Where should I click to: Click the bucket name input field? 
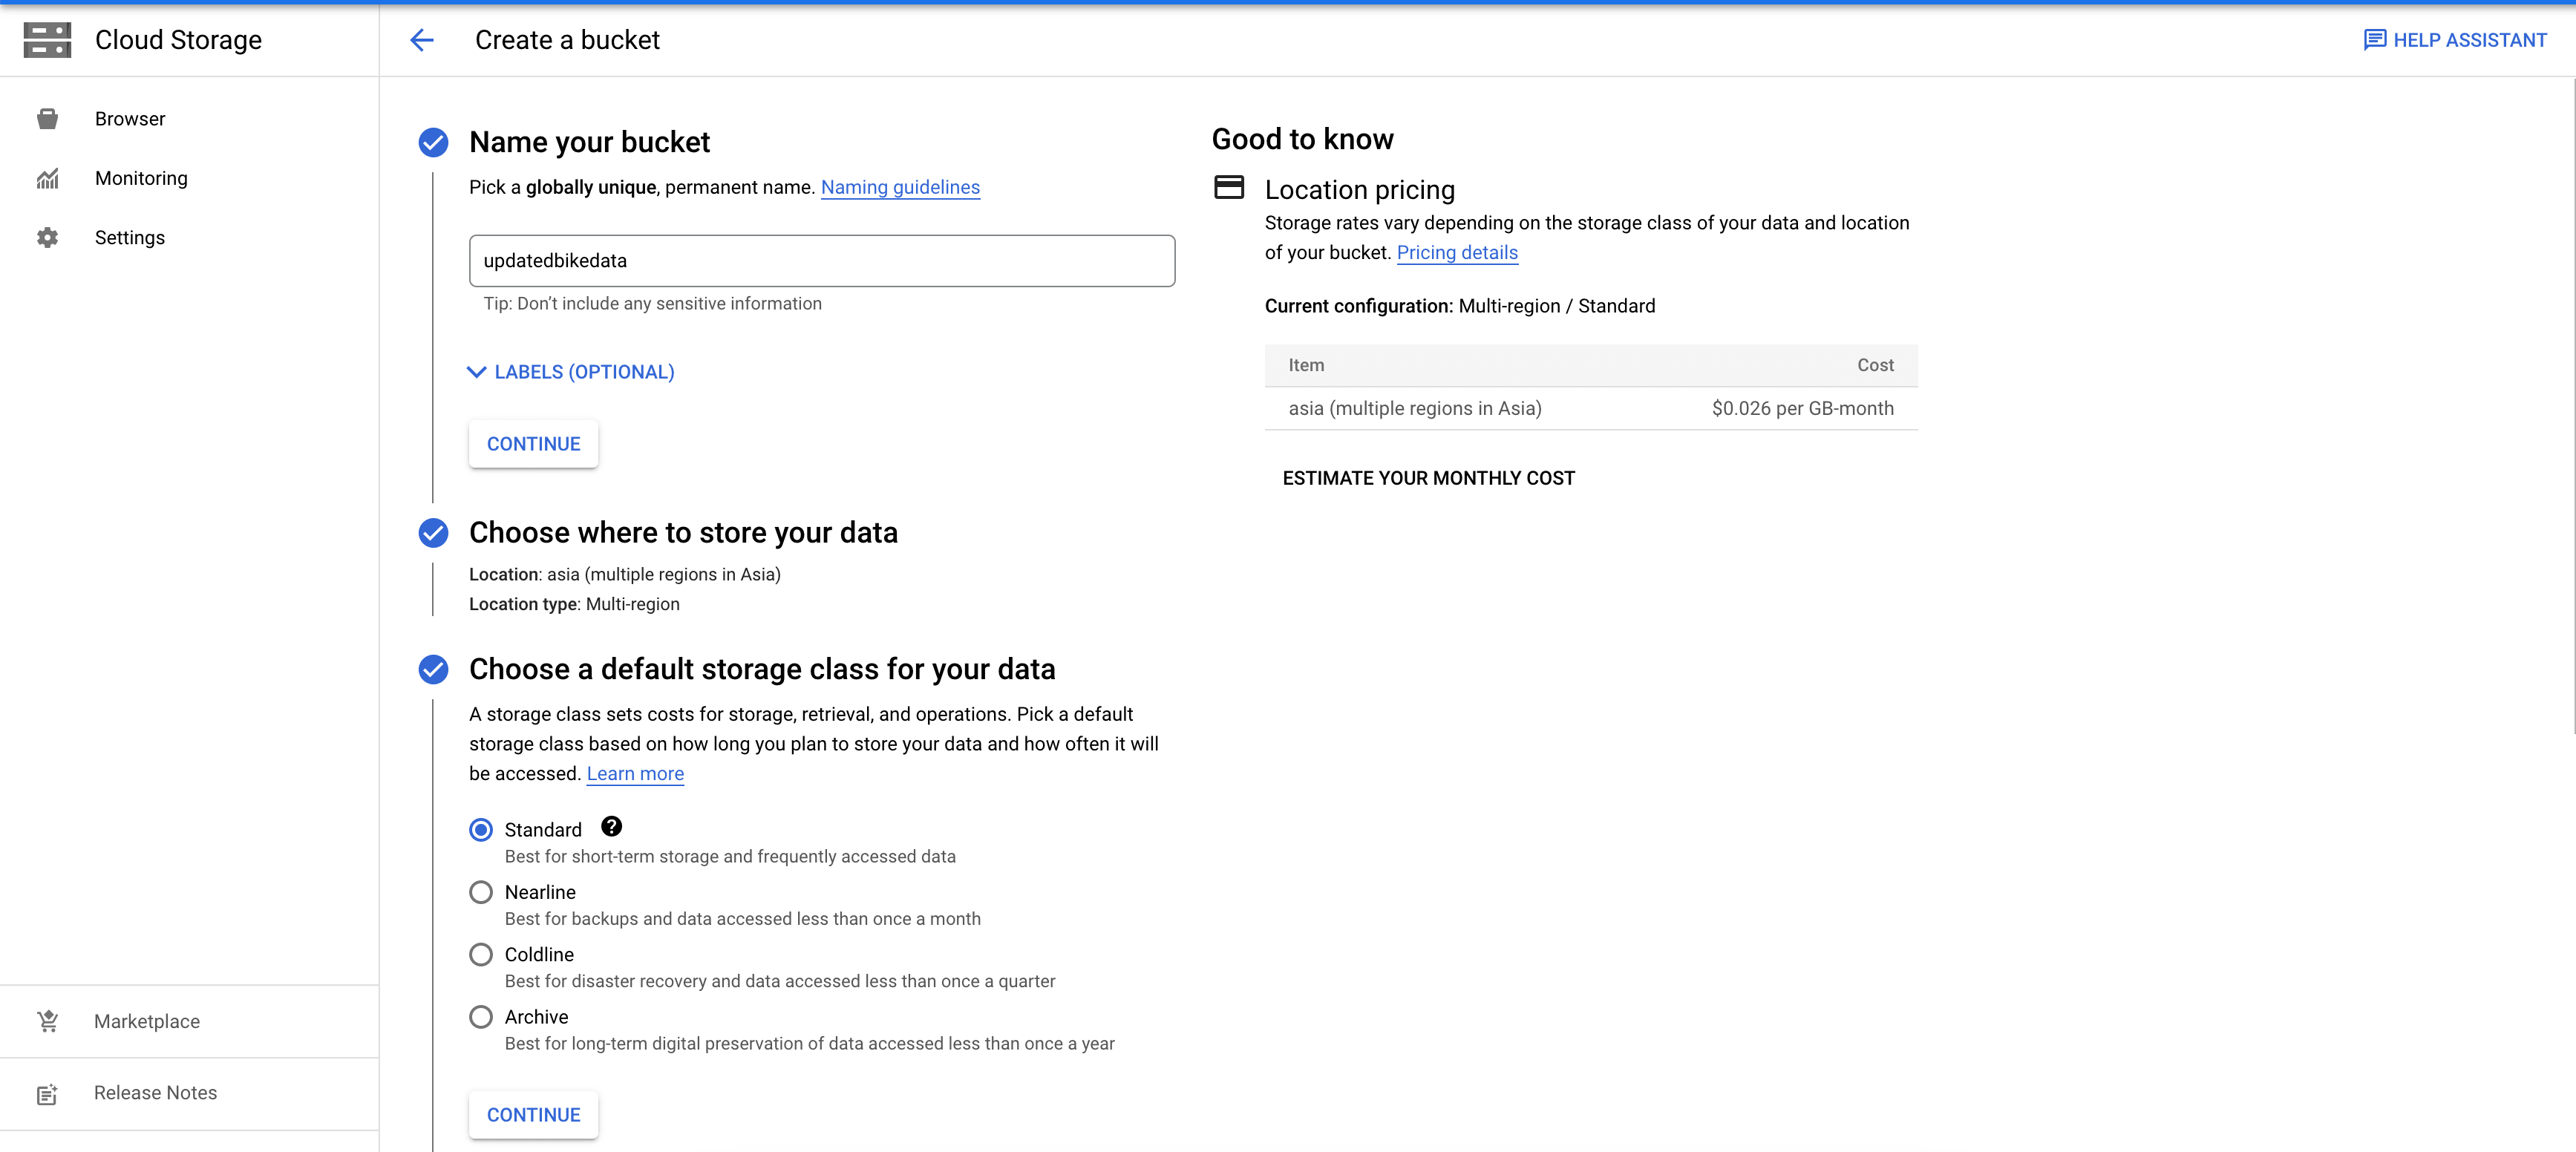[x=821, y=261]
